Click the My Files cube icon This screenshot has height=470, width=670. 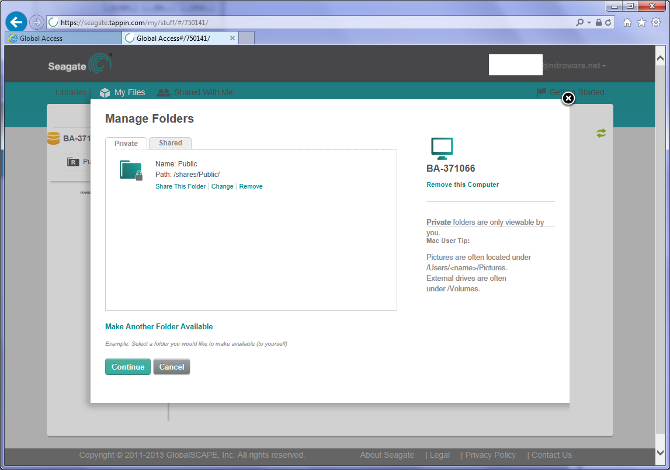[105, 93]
